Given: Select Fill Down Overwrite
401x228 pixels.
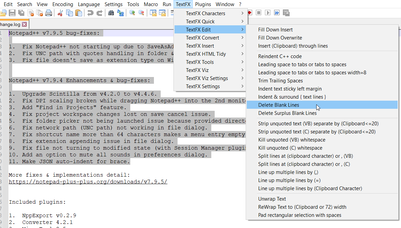Looking at the screenshot, I should [x=322, y=37].
